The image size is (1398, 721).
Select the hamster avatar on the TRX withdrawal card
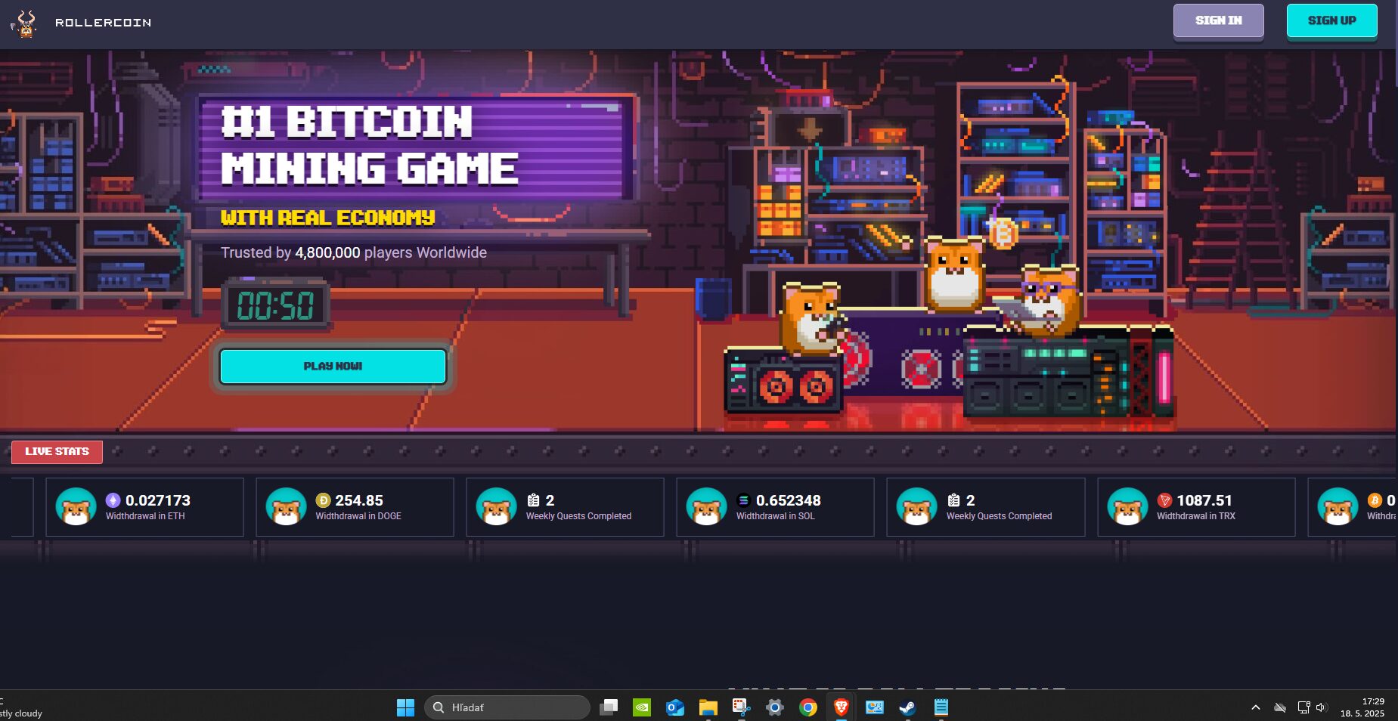[x=1127, y=506]
